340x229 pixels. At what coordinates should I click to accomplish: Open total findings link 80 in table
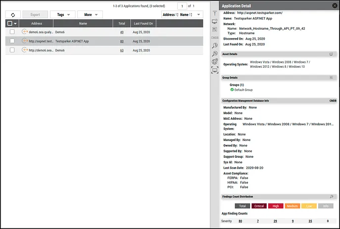[122, 41]
